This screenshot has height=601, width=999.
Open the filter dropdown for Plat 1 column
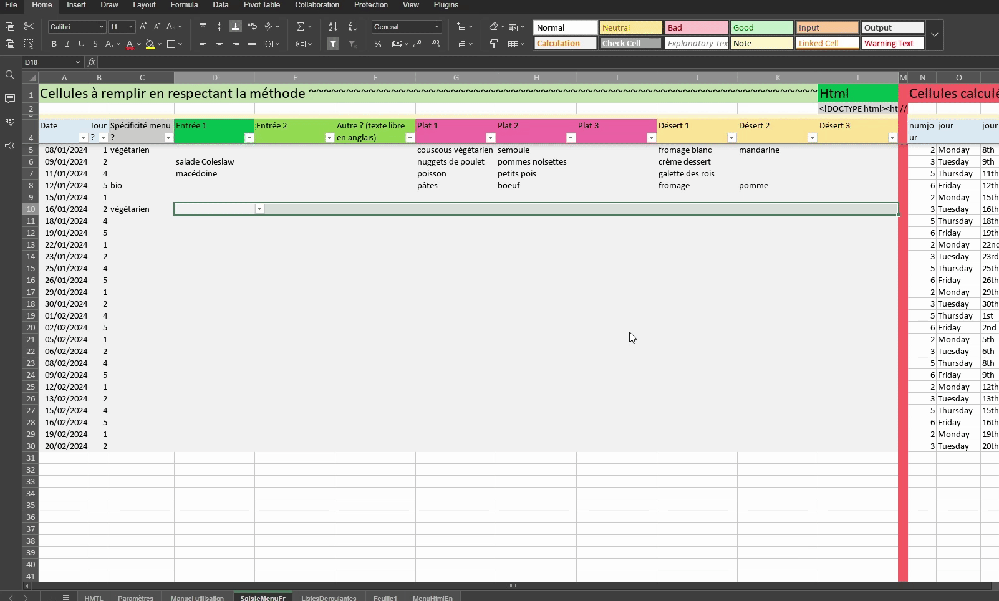tap(490, 138)
